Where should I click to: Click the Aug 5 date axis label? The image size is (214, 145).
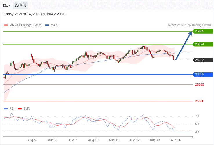[x=32, y=140]
